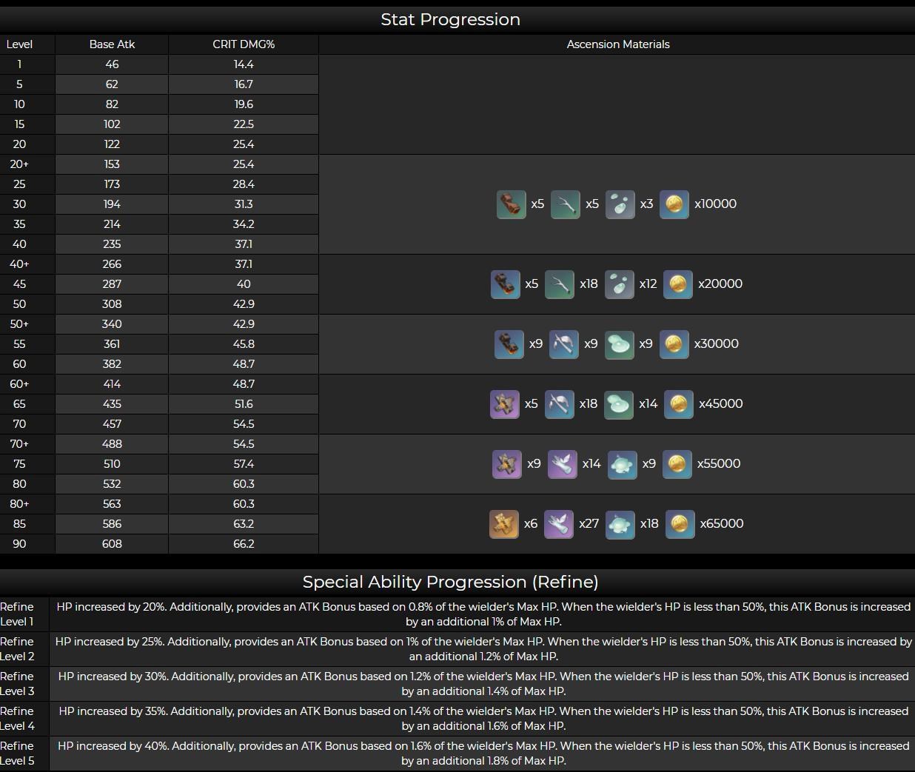Select the Mora coin icon beside x30000
915x772 pixels.
[x=674, y=344]
